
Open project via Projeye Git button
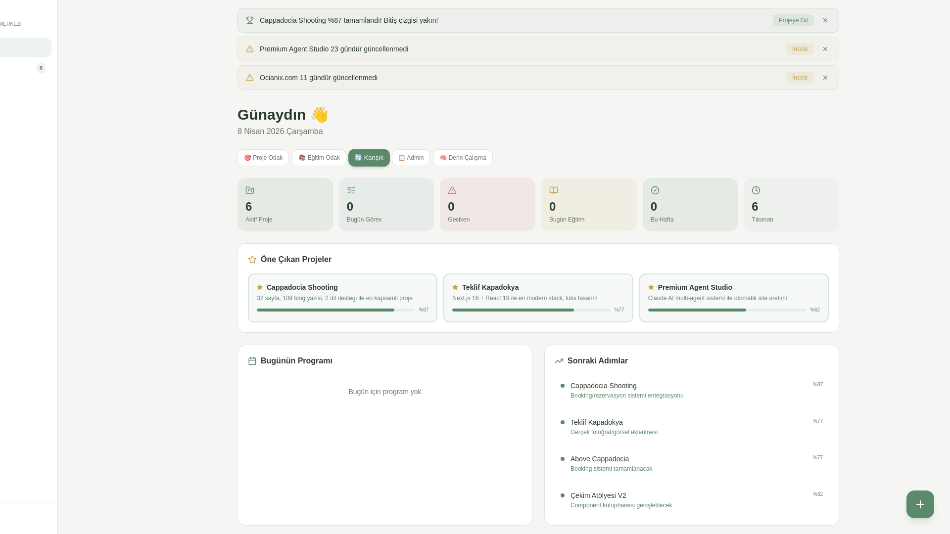click(x=793, y=20)
